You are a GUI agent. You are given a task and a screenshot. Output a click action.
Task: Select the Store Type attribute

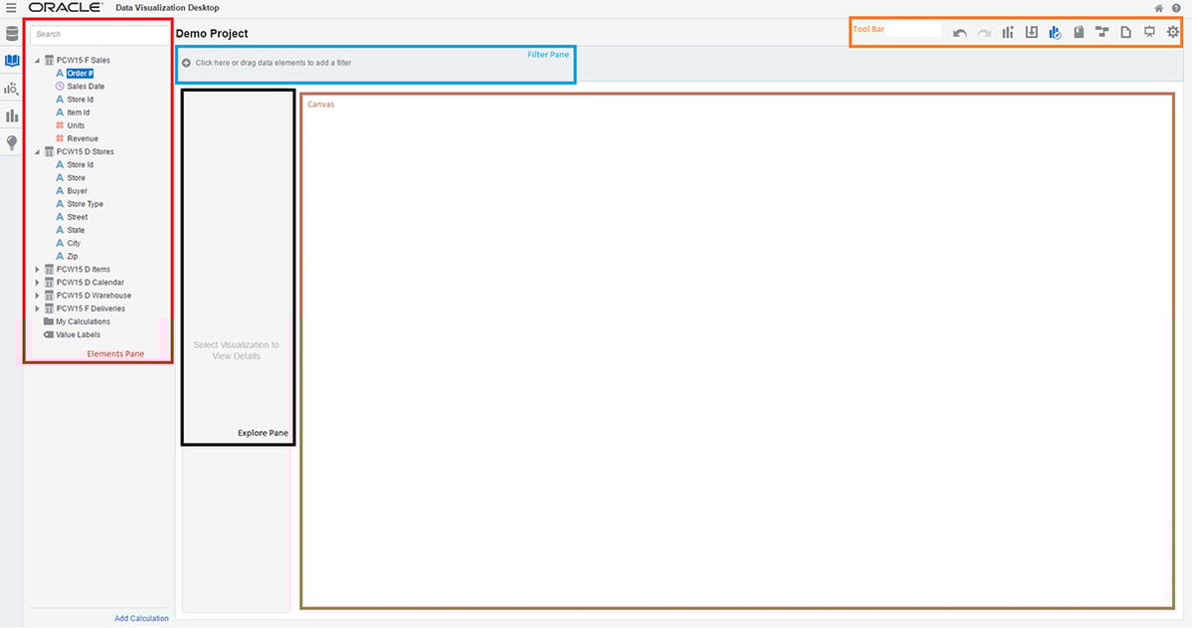click(85, 204)
